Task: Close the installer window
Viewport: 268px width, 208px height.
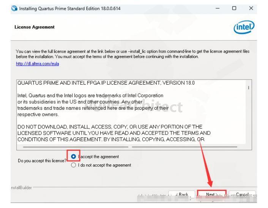Action: pyautogui.click(x=251, y=8)
